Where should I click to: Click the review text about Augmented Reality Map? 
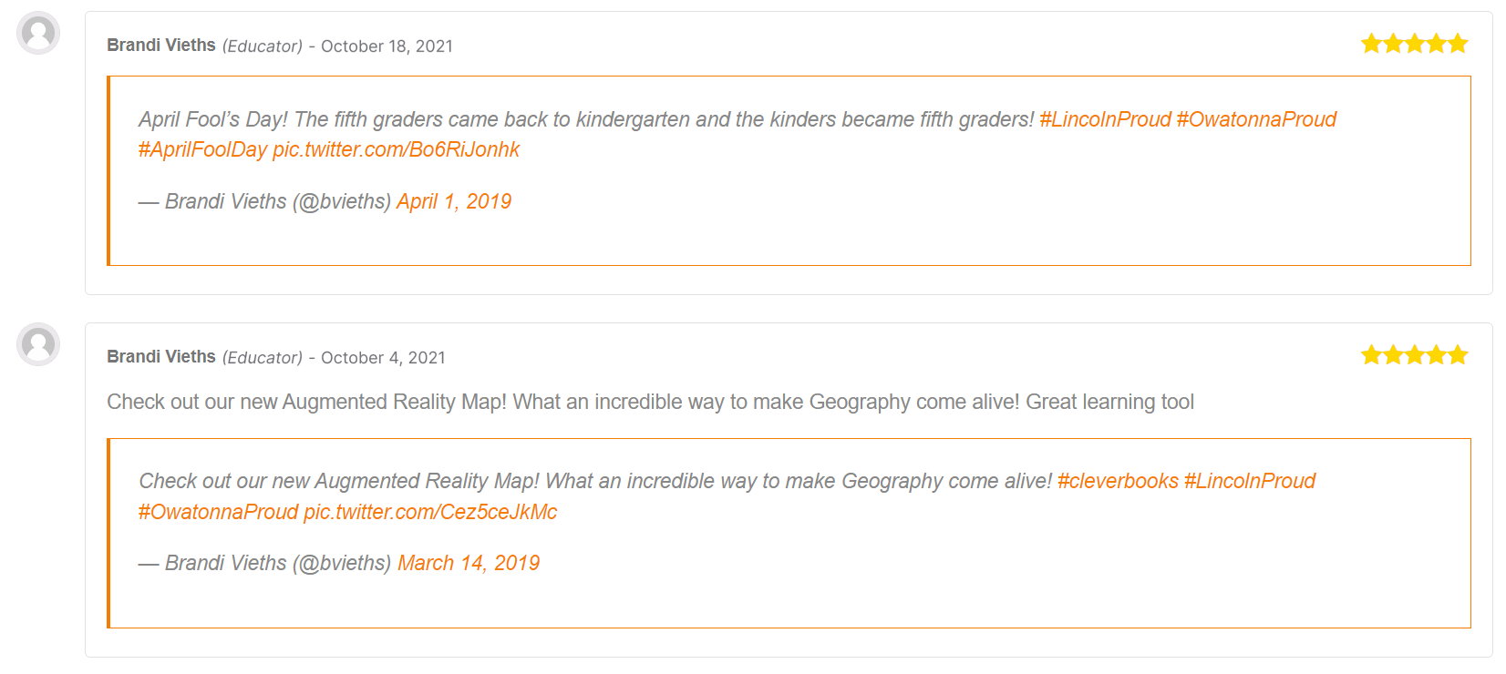click(x=650, y=402)
